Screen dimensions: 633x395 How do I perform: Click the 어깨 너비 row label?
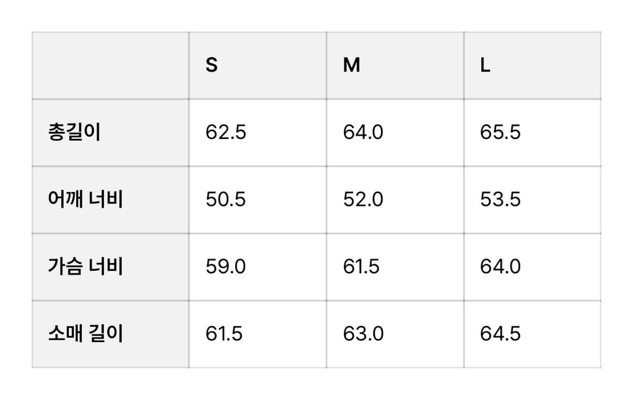coord(86,200)
